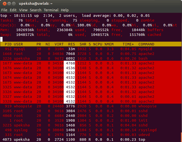This screenshot has height=142, width=182.
Task: Click the udevd command text
Action: [144, 135]
